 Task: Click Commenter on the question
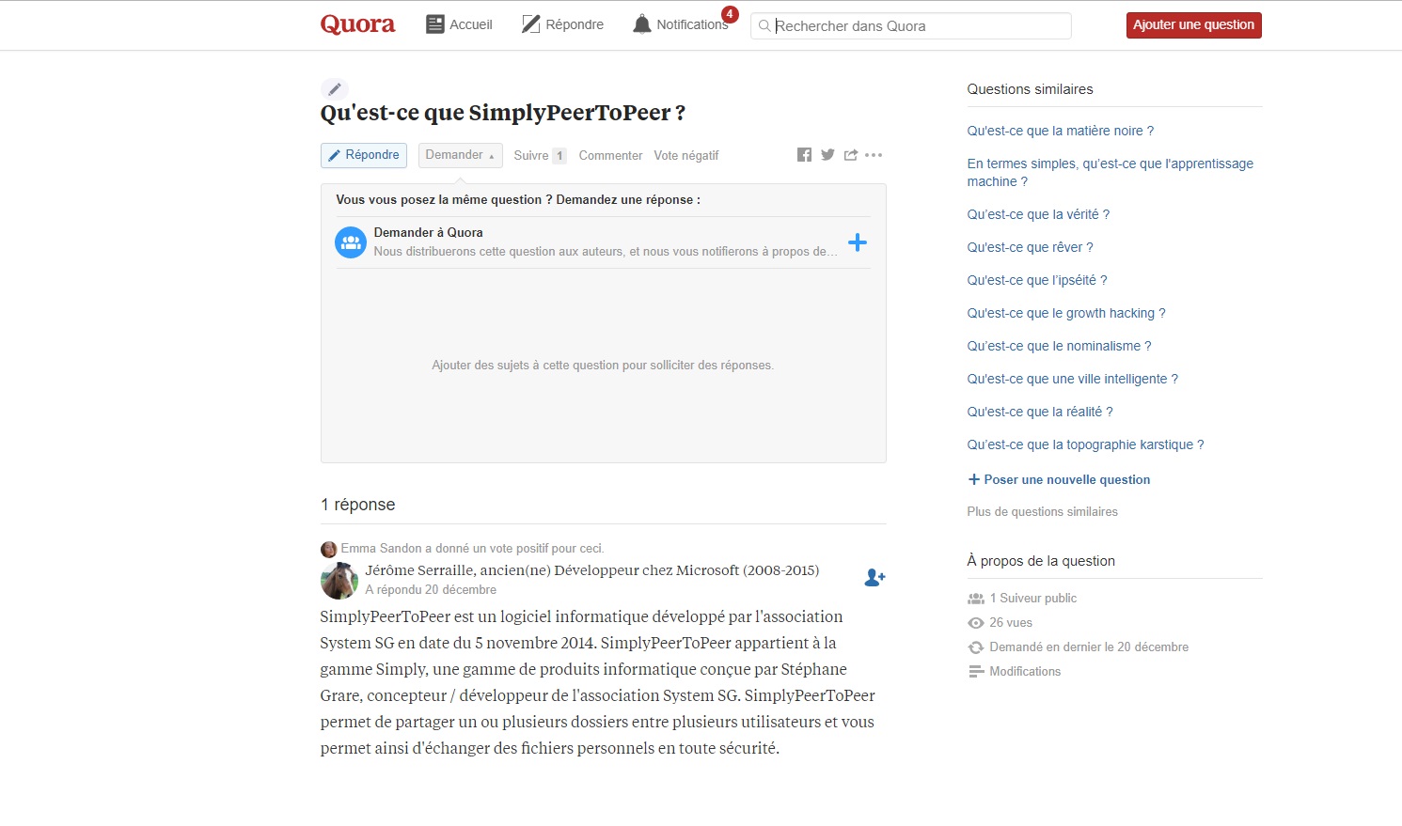pos(610,156)
